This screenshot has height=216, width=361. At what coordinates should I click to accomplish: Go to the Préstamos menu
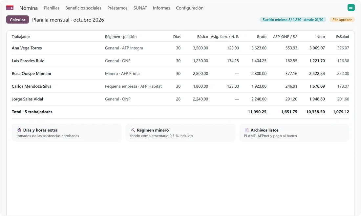pos(117,8)
